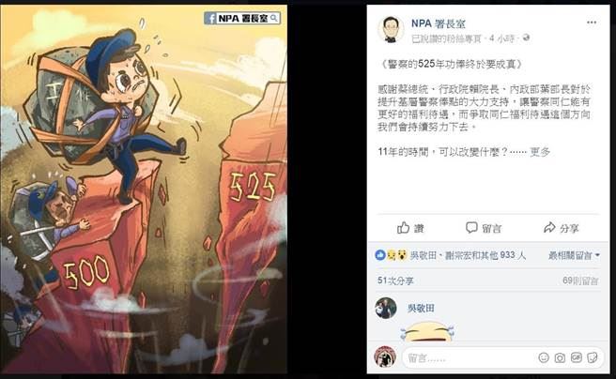The image size is (616, 379).
Task: Open the 最相關留言 sort dropdown
Action: pyautogui.click(x=574, y=256)
